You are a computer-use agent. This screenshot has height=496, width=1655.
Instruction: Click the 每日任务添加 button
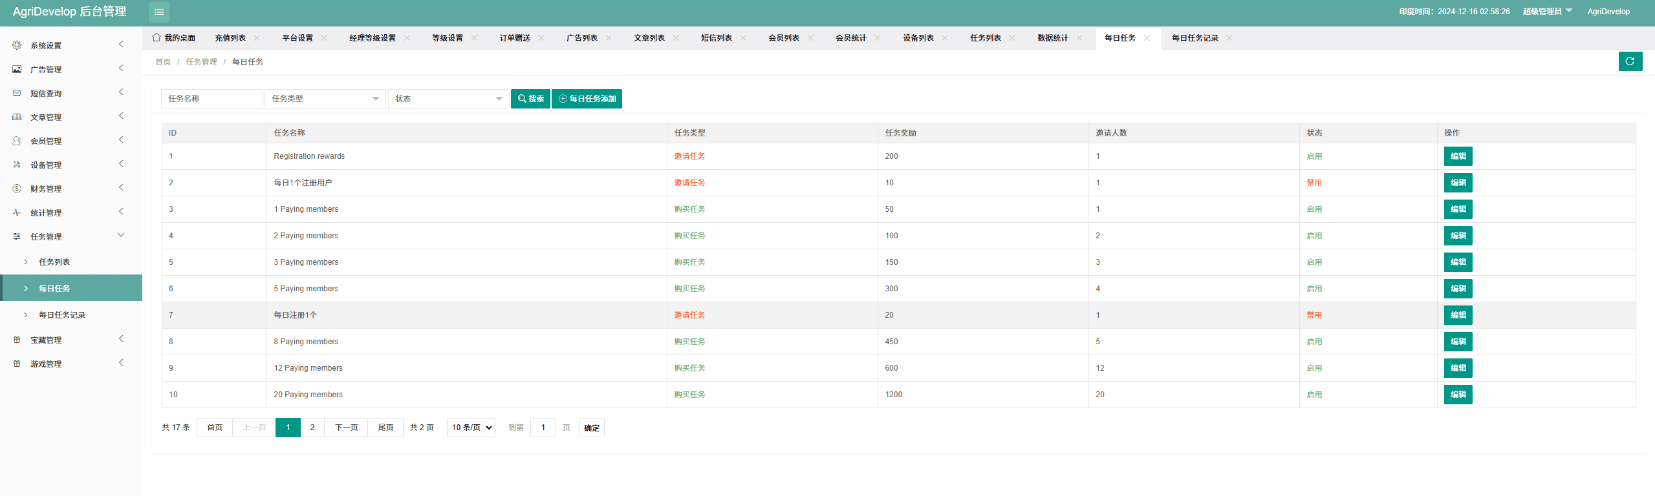click(x=587, y=99)
